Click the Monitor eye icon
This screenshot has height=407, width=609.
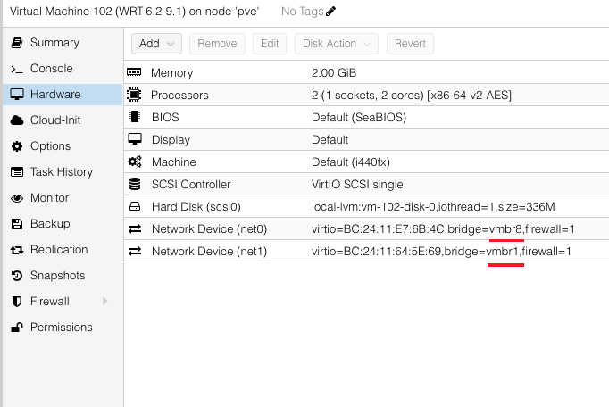(17, 198)
